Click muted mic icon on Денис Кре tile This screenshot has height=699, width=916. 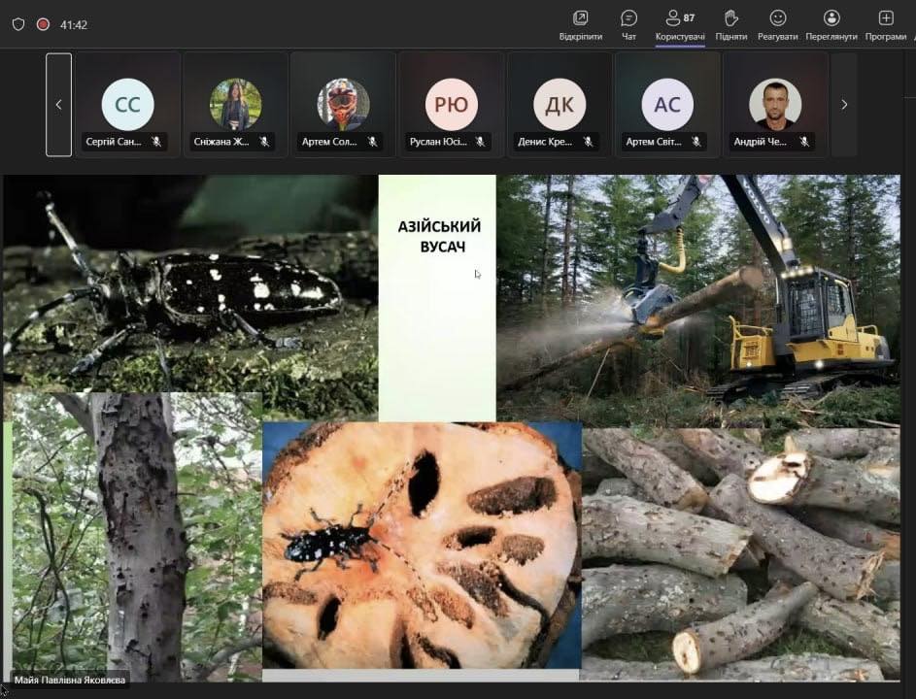point(588,142)
